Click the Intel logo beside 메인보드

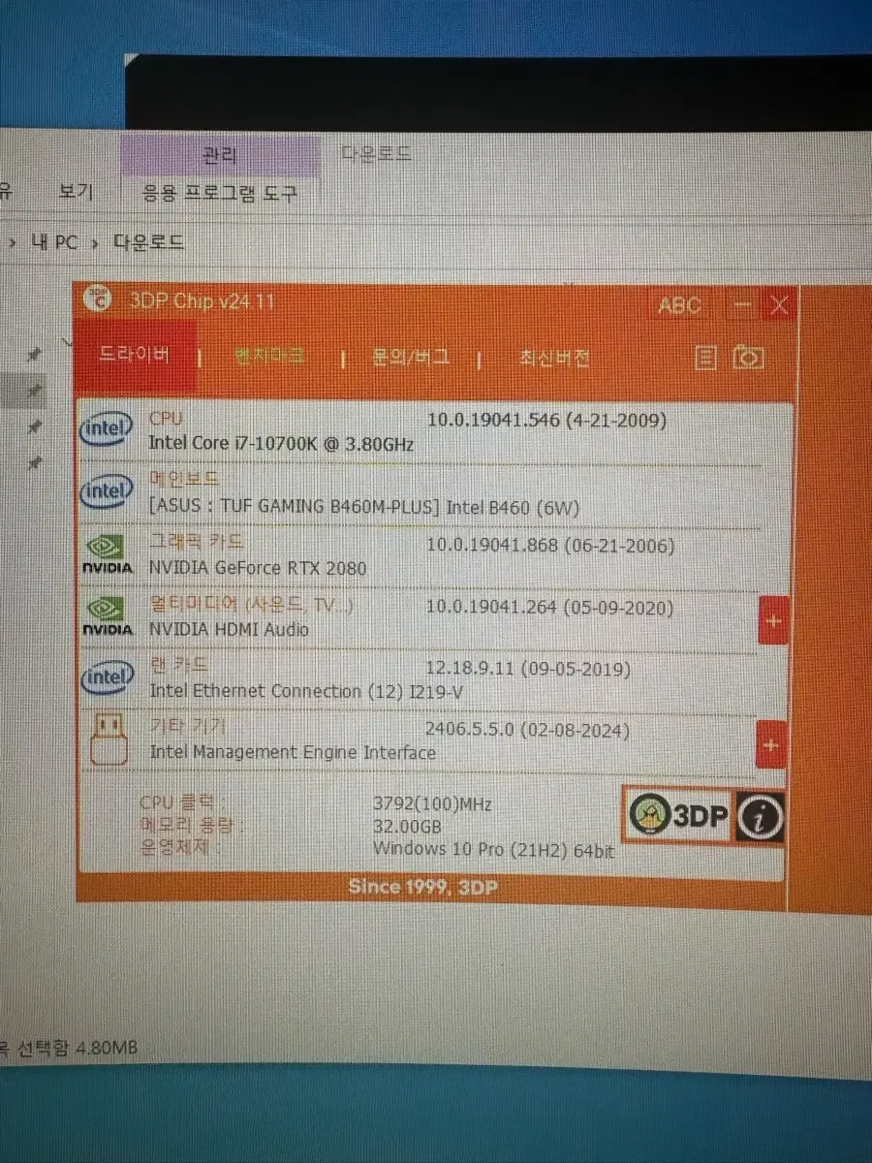click(x=108, y=492)
